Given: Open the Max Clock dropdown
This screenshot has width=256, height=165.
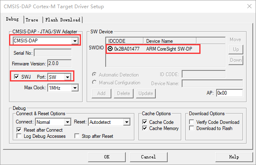Looking at the screenshot, I should pyautogui.click(x=74, y=88).
